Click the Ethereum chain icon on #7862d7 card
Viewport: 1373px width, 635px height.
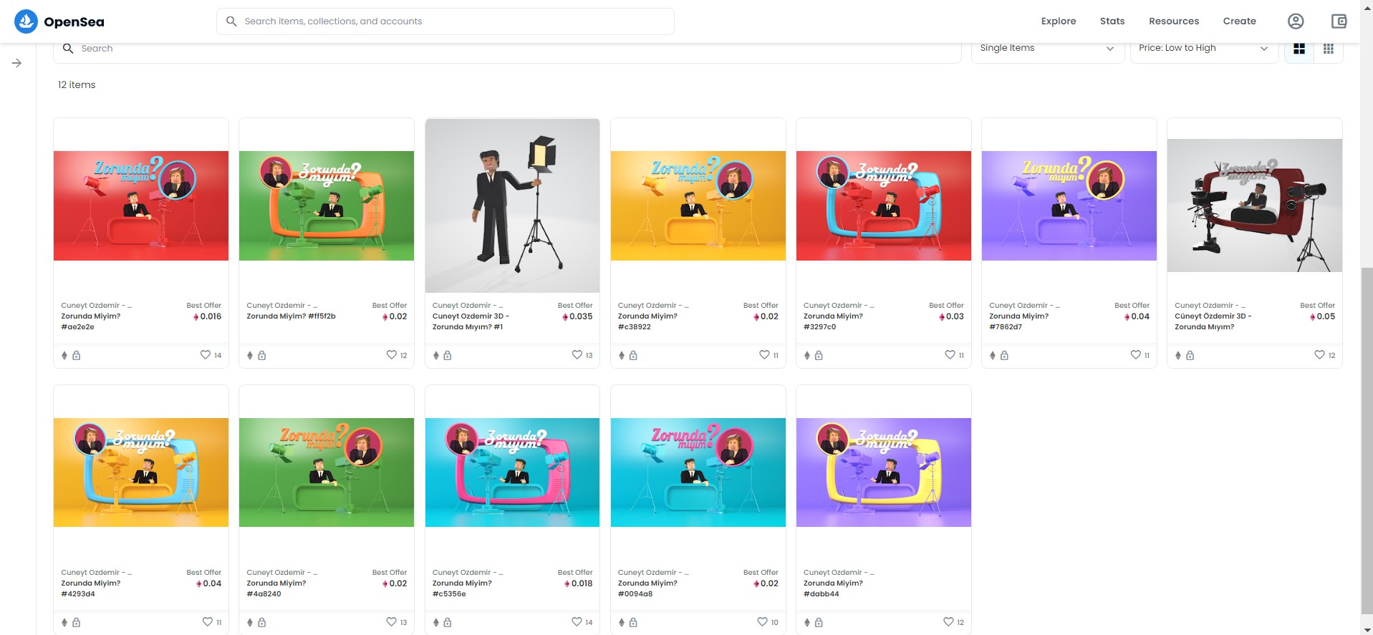[993, 355]
